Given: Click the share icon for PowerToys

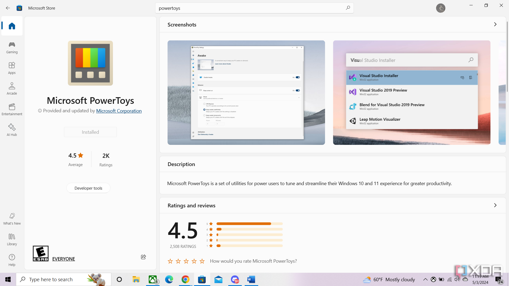Looking at the screenshot, I should 143,257.
